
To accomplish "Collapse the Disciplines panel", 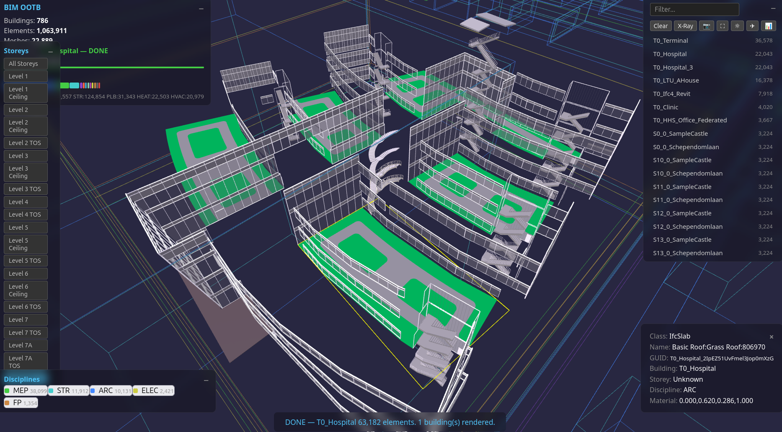I will pyautogui.click(x=206, y=380).
